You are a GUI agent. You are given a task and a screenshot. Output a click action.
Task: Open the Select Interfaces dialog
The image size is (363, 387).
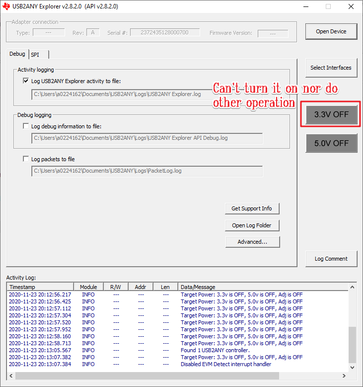tap(331, 68)
